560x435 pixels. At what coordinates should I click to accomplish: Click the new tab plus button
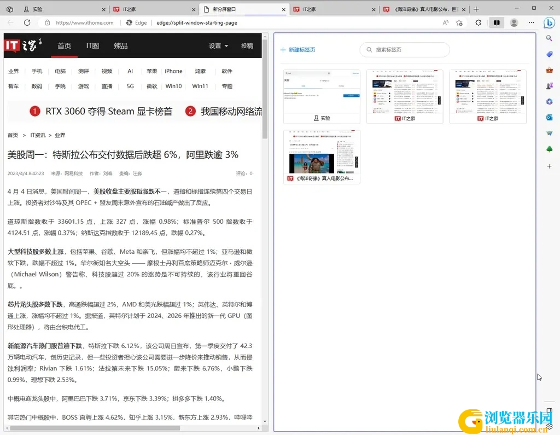coord(476,9)
